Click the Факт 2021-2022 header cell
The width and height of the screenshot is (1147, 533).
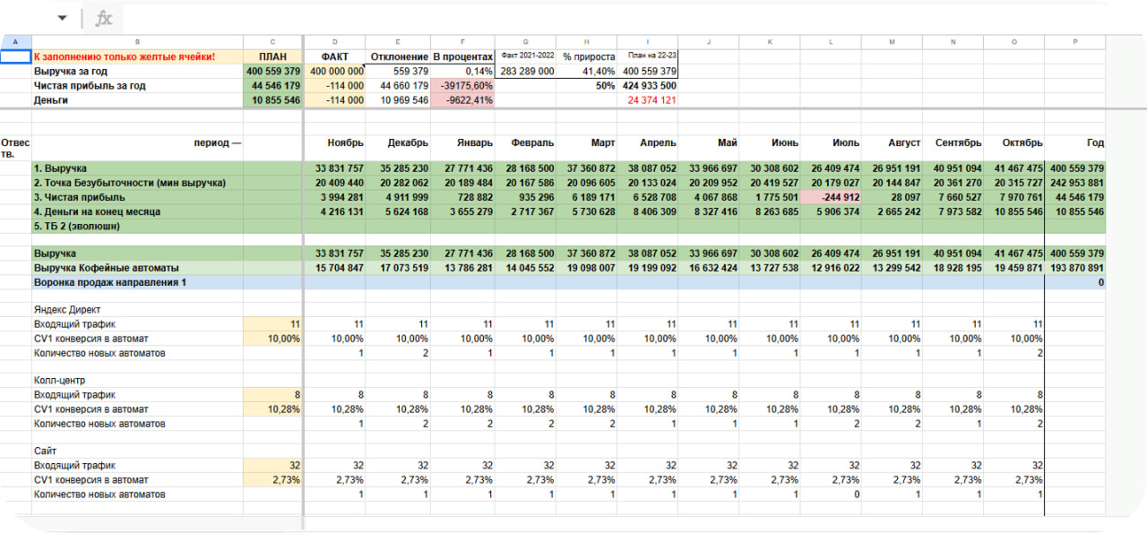524,56
